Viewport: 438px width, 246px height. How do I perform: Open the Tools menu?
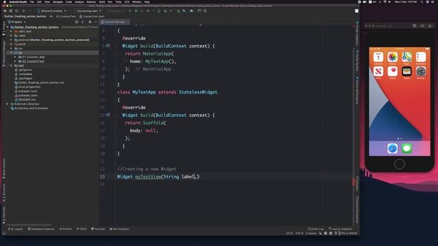click(x=118, y=2)
